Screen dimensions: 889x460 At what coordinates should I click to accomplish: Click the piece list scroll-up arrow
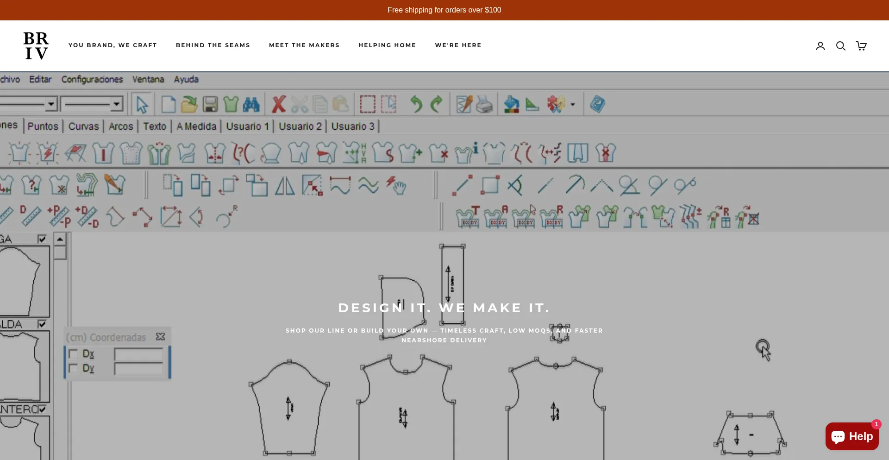[x=60, y=239]
